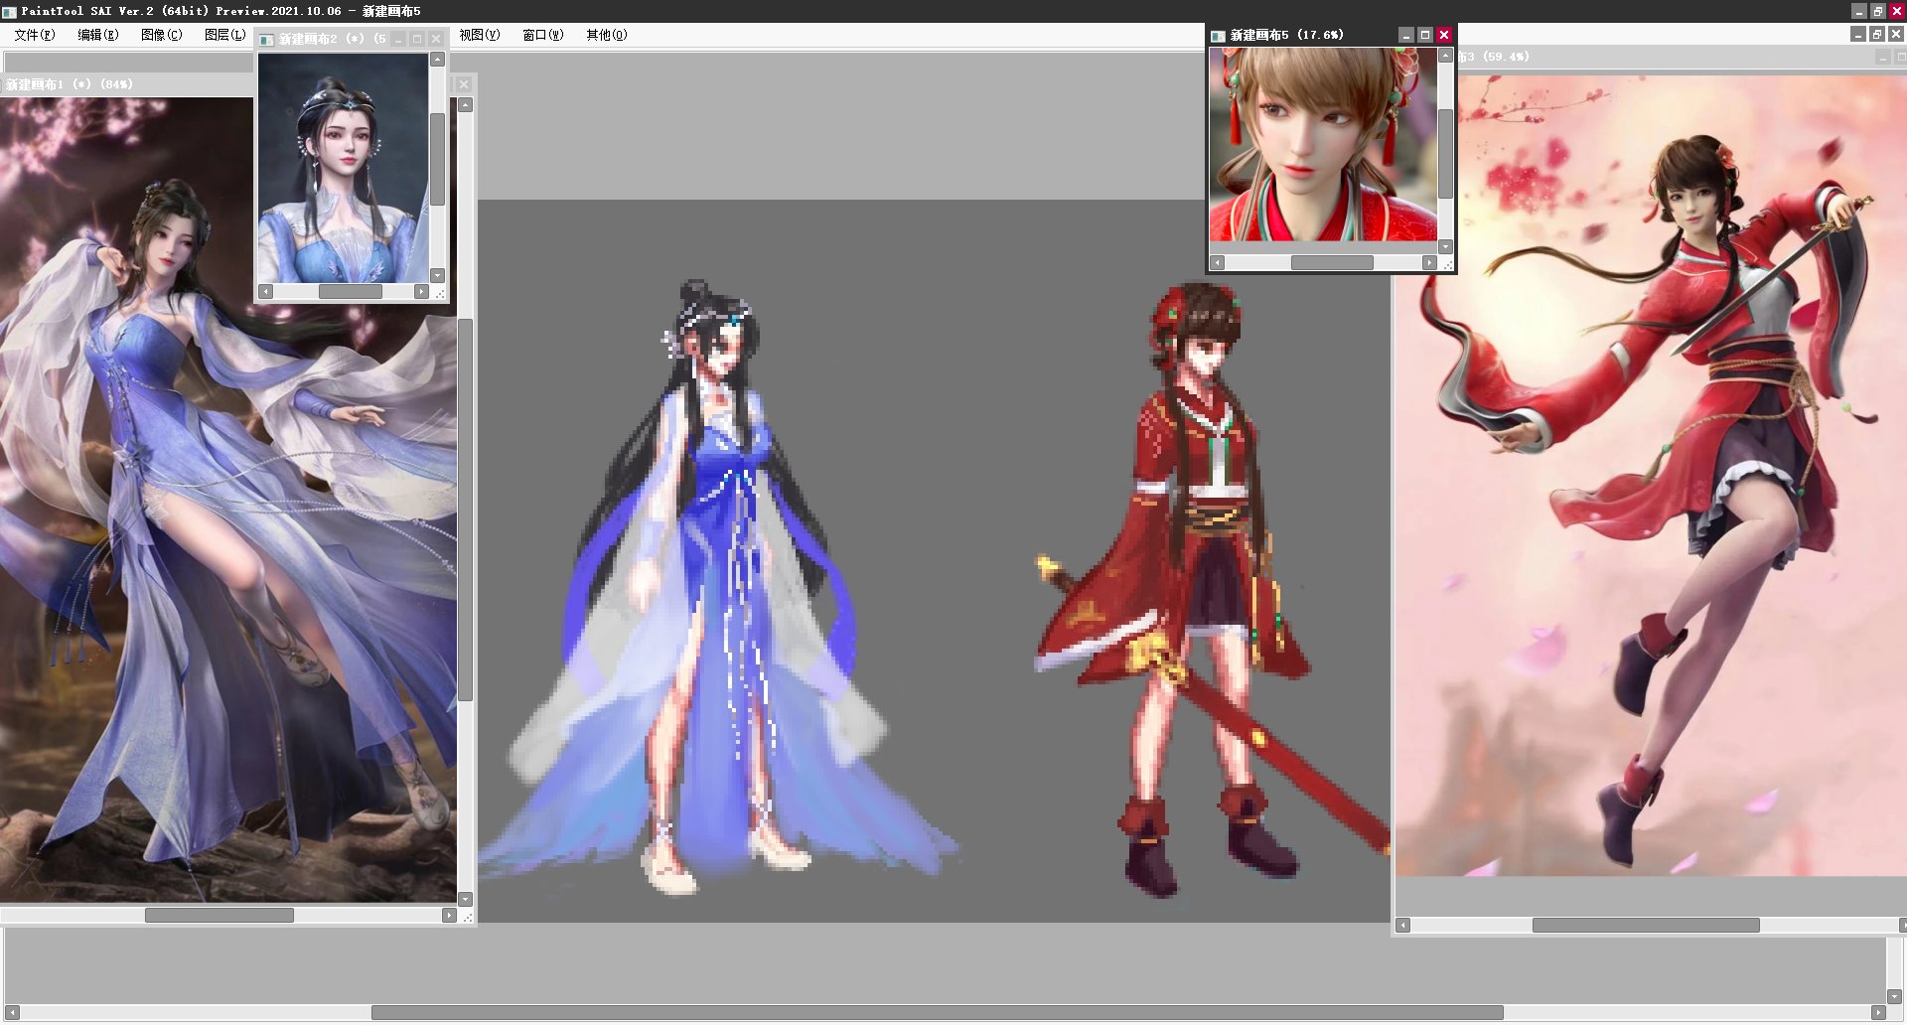The width and height of the screenshot is (1907, 1025).
Task: Click scroll-down arrow in 新建画布2 window
Action: point(437,275)
